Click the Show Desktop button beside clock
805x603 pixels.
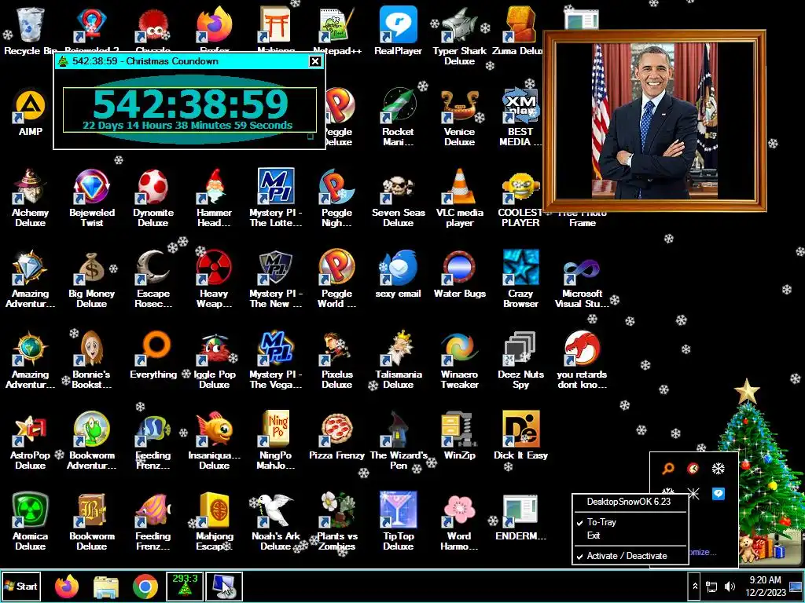[x=796, y=586]
